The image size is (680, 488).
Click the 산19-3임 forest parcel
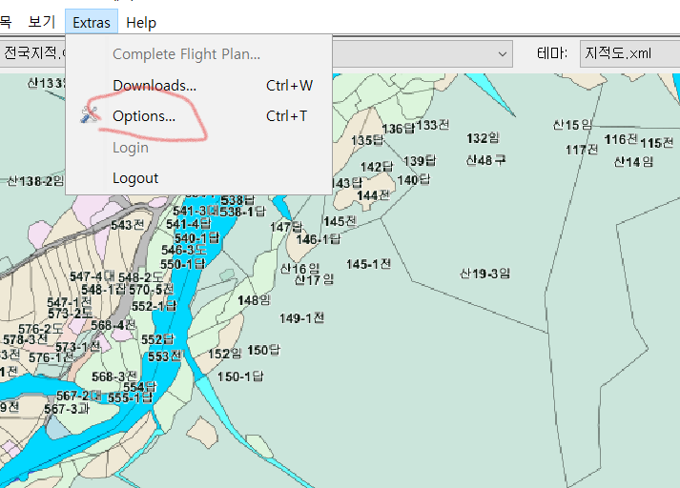point(484,274)
